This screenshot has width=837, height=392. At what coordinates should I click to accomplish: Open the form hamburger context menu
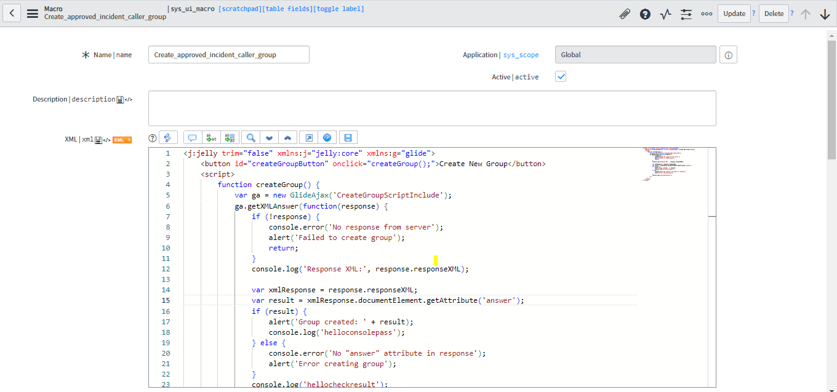point(33,13)
